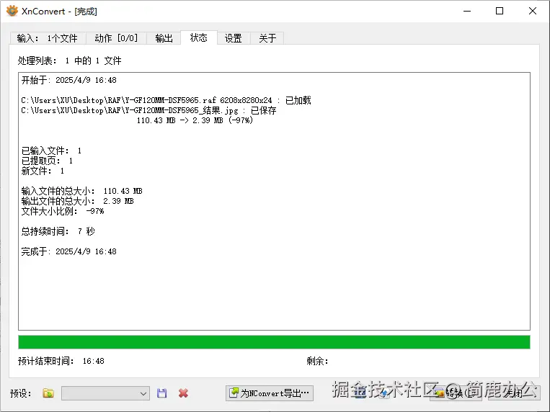Viewport: 550px width, 412px height.
Task: Open the 设置 tab
Action: pyautogui.click(x=234, y=38)
